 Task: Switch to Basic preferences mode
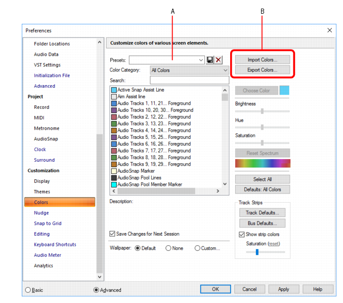pos(28,290)
